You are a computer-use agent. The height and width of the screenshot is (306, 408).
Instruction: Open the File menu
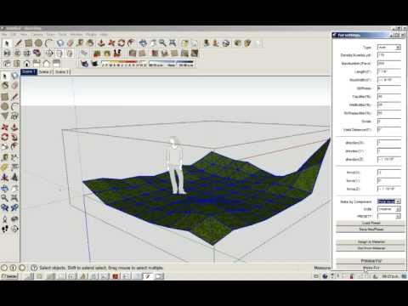pyautogui.click(x=4, y=34)
